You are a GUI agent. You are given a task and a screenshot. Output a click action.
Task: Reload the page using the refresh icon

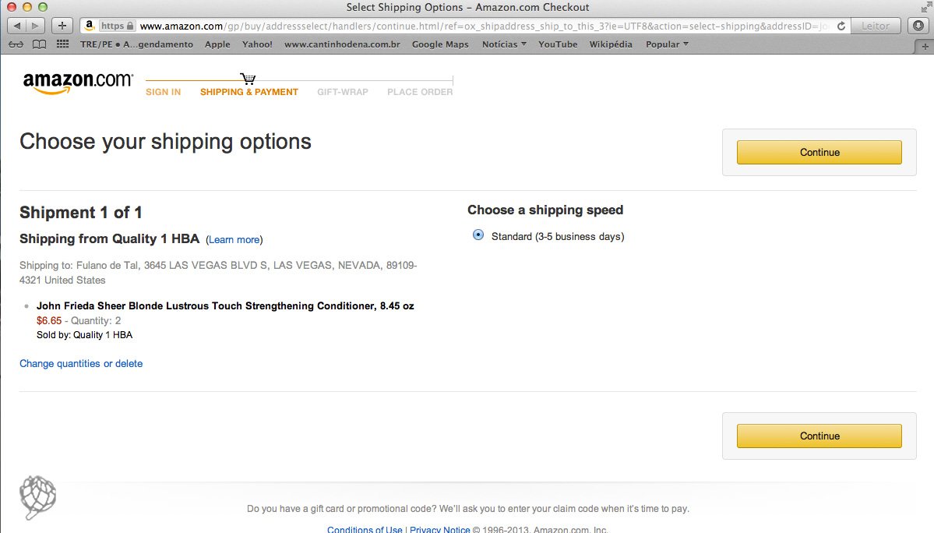[841, 24]
